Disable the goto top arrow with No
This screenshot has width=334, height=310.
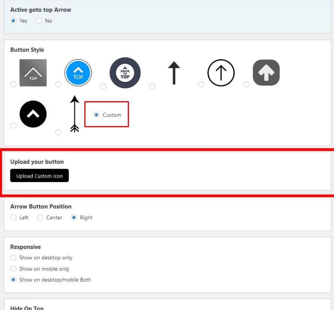point(39,21)
